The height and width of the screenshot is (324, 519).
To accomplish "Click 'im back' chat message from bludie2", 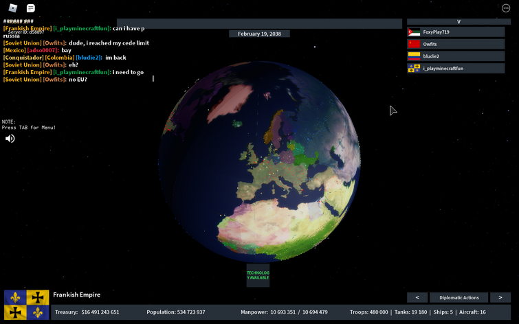I will (115, 58).
